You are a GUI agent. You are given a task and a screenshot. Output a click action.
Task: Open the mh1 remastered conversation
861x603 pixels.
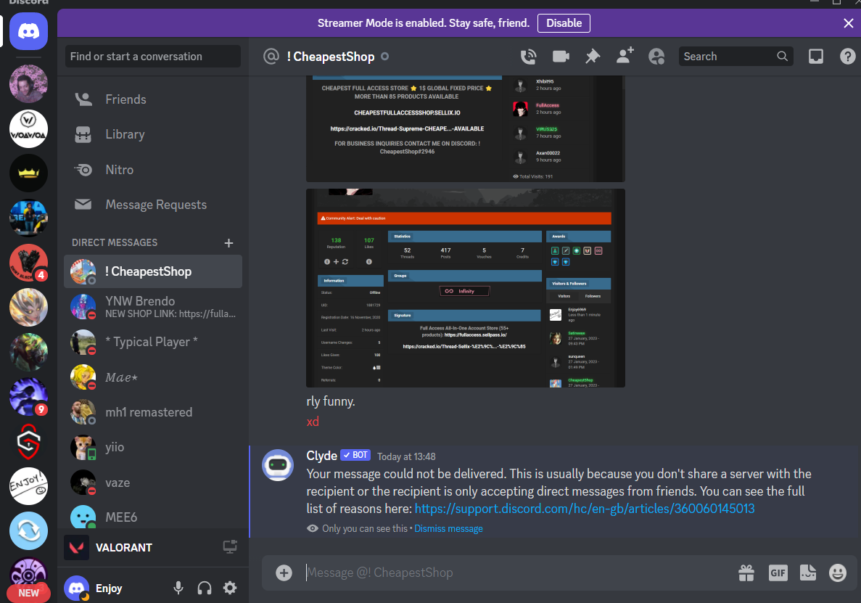coord(153,412)
